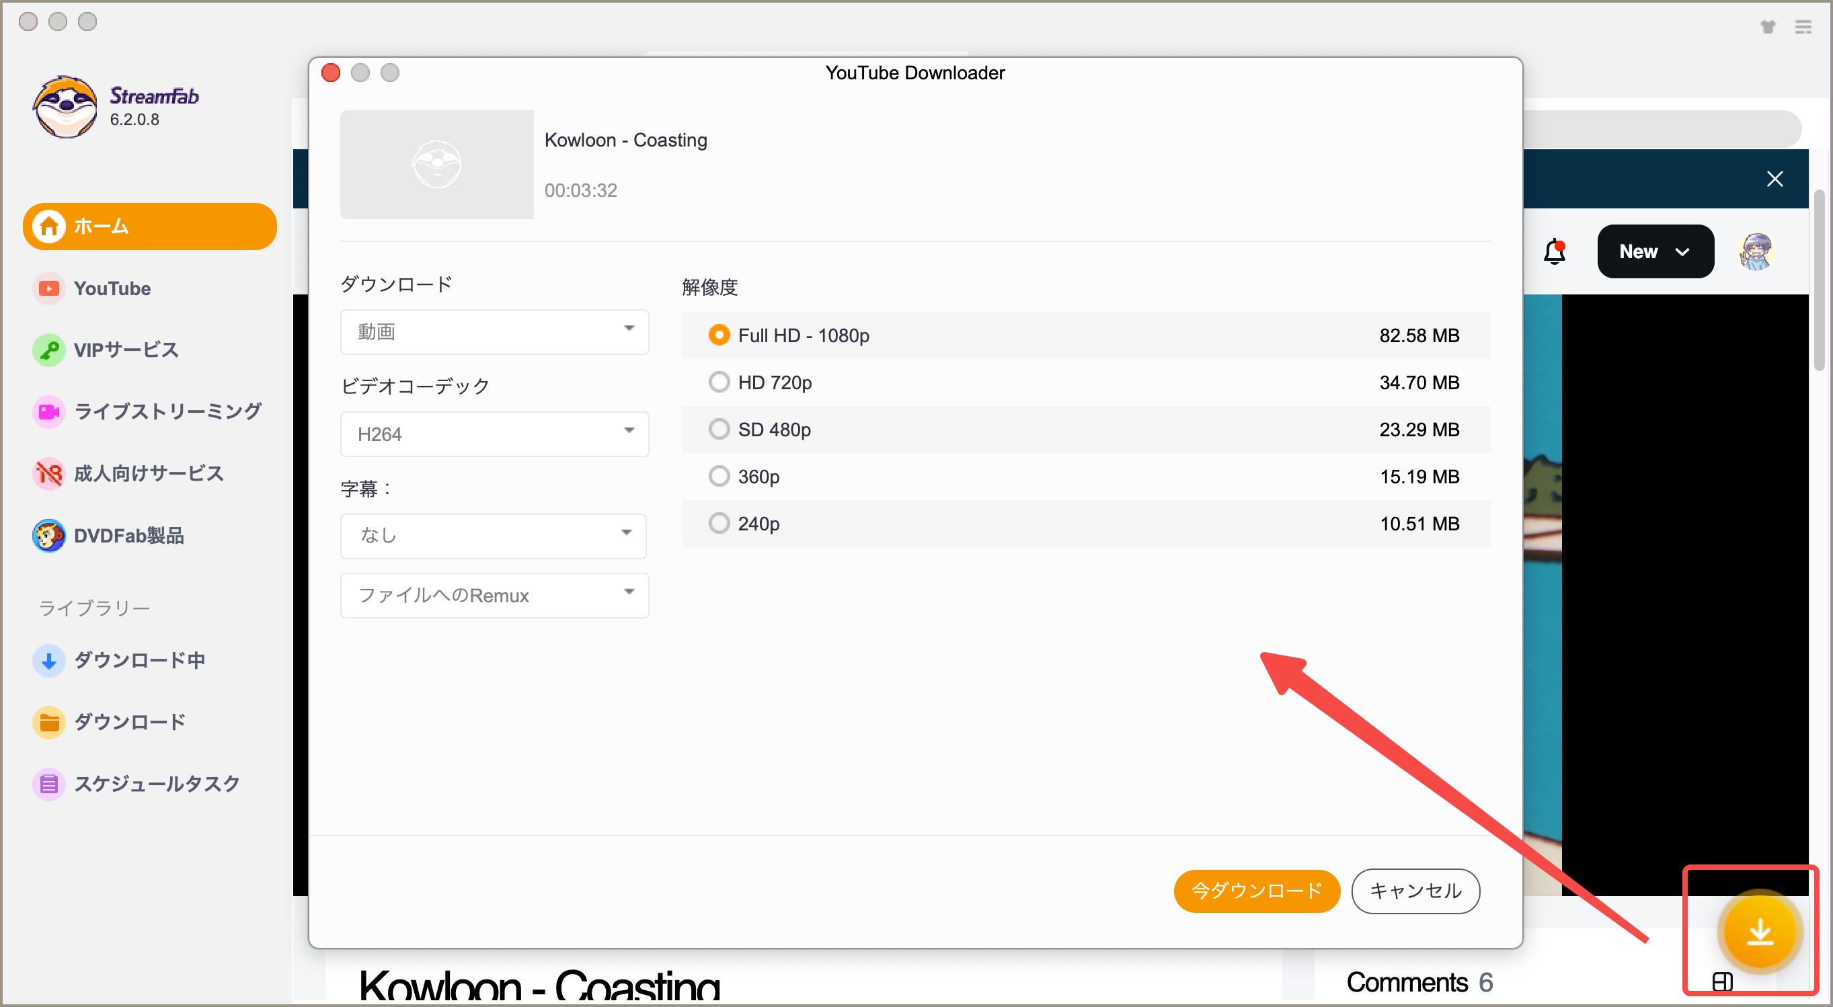Click the StreamFab sloth logo
The height and width of the screenshot is (1007, 1833).
[65, 107]
